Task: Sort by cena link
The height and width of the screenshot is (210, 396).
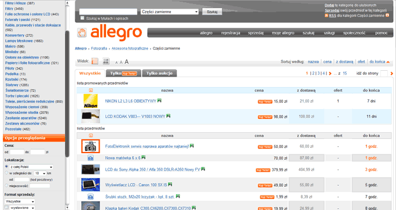Action: (327, 61)
